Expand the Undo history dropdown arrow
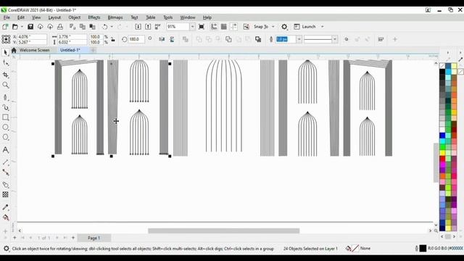This screenshot has width=464, height=261. point(112,27)
